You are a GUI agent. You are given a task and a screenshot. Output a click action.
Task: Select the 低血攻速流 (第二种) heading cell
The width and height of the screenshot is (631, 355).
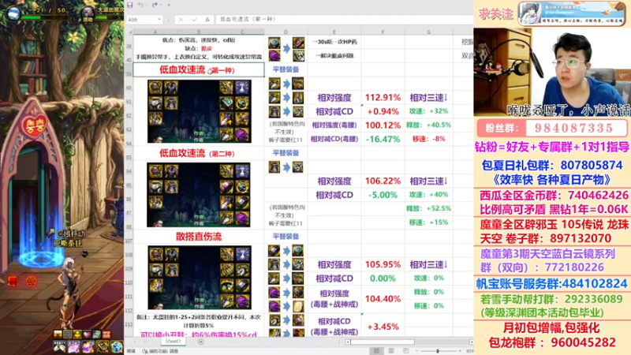point(199,153)
